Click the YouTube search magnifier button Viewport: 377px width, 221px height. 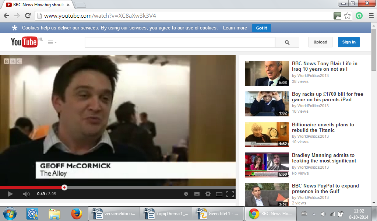[287, 42]
